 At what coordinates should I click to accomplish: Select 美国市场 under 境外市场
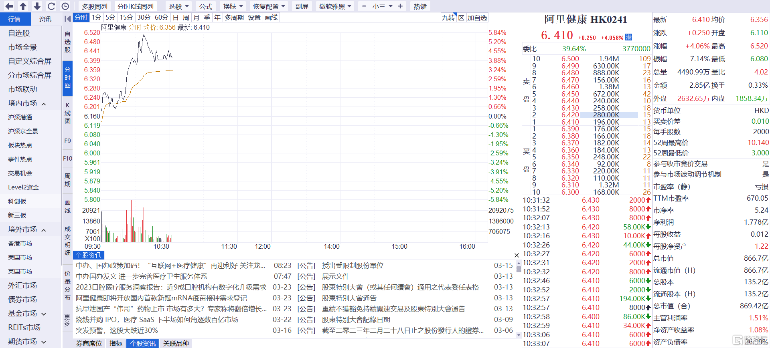coord(20,257)
